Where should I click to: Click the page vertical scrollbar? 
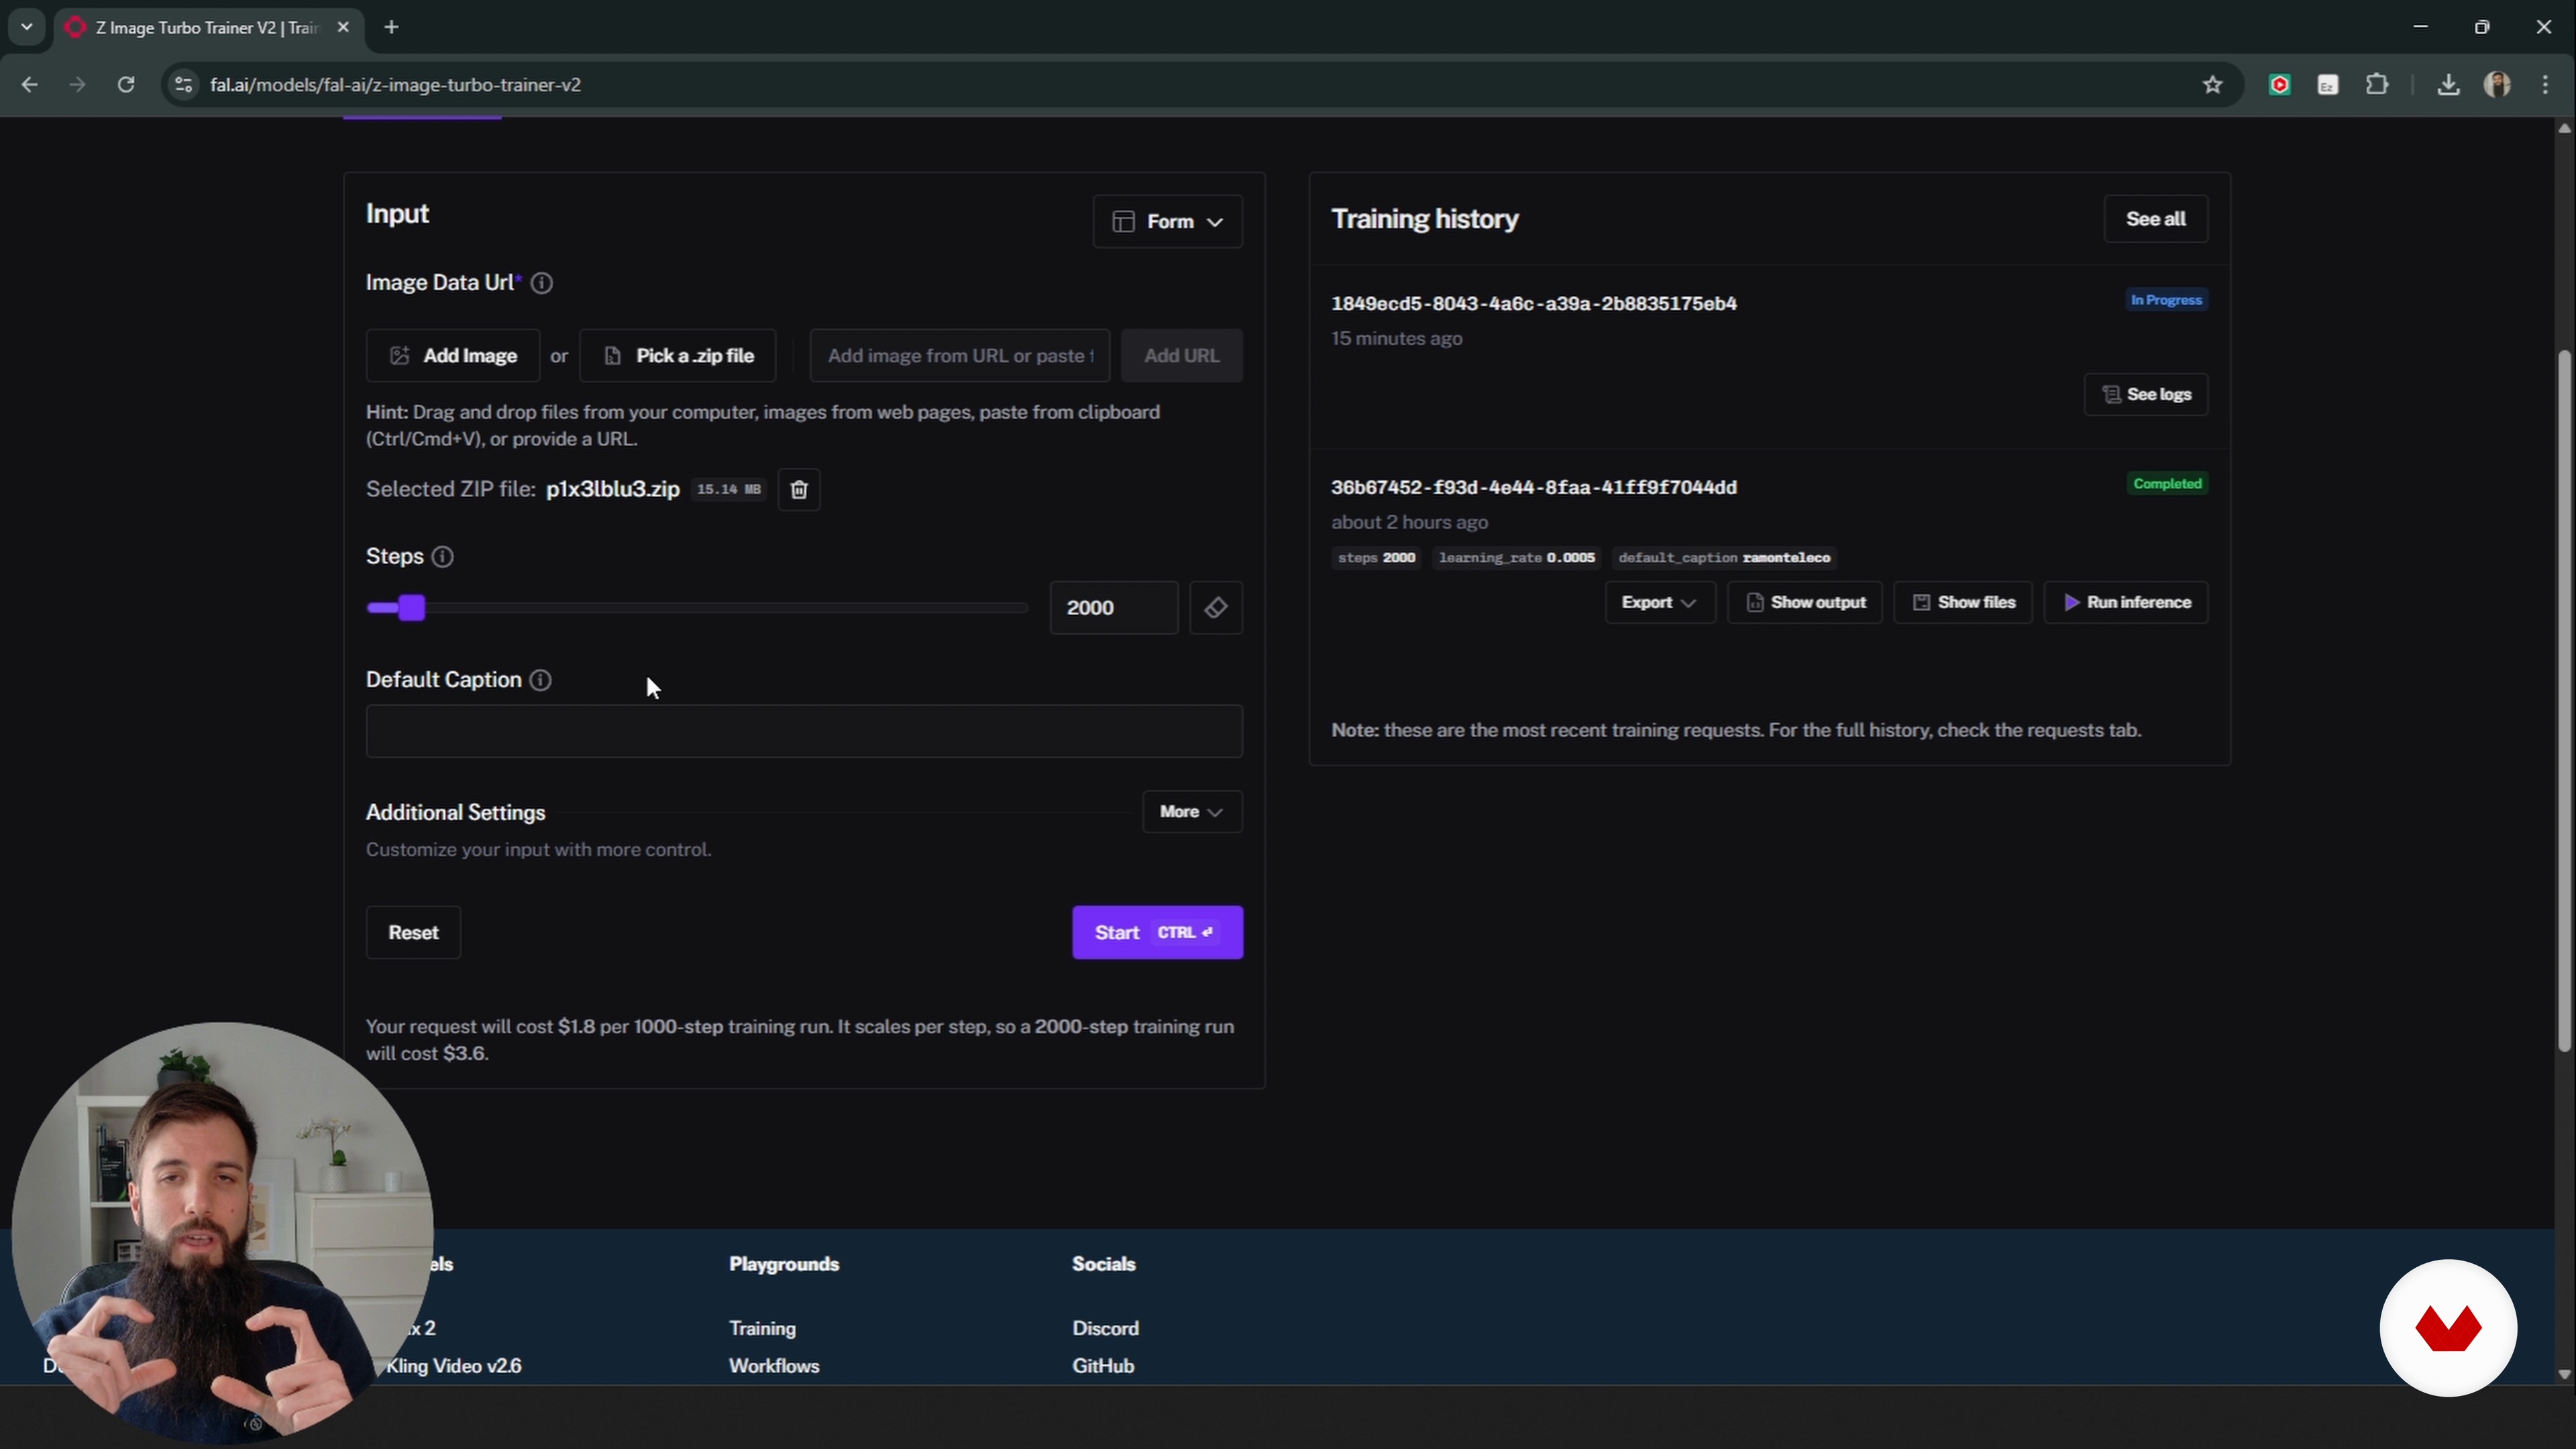tap(2564, 700)
